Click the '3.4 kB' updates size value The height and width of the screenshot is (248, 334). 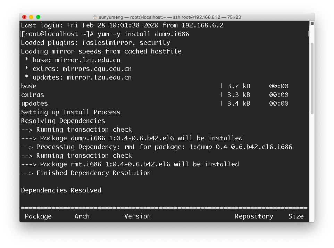[x=239, y=104]
